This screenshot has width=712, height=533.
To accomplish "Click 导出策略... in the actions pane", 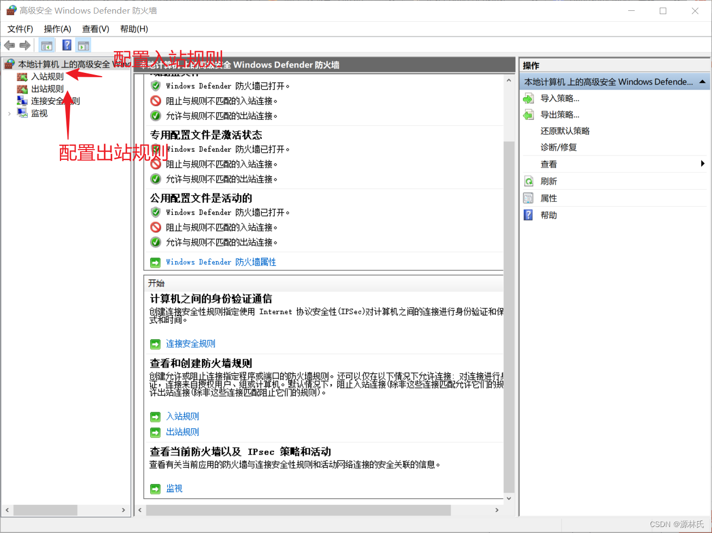I will pyautogui.click(x=560, y=115).
